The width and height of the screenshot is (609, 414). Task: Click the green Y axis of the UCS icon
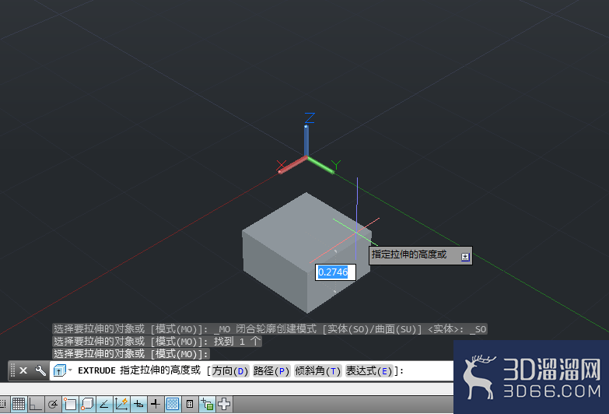320,165
